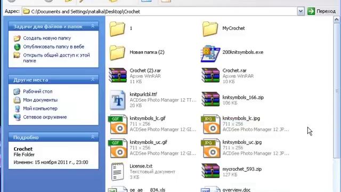Click Опубликовать папку в вебе link
The height and width of the screenshot is (192, 341).
[x=53, y=46]
